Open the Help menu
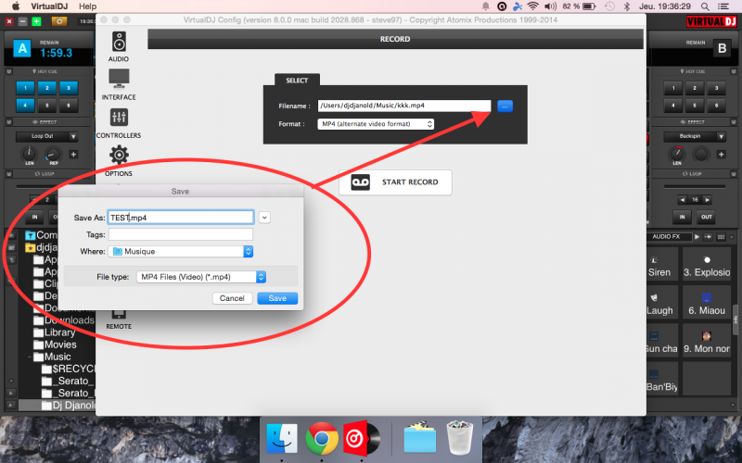Screen dimensions: 742x463 tap(87, 6)
